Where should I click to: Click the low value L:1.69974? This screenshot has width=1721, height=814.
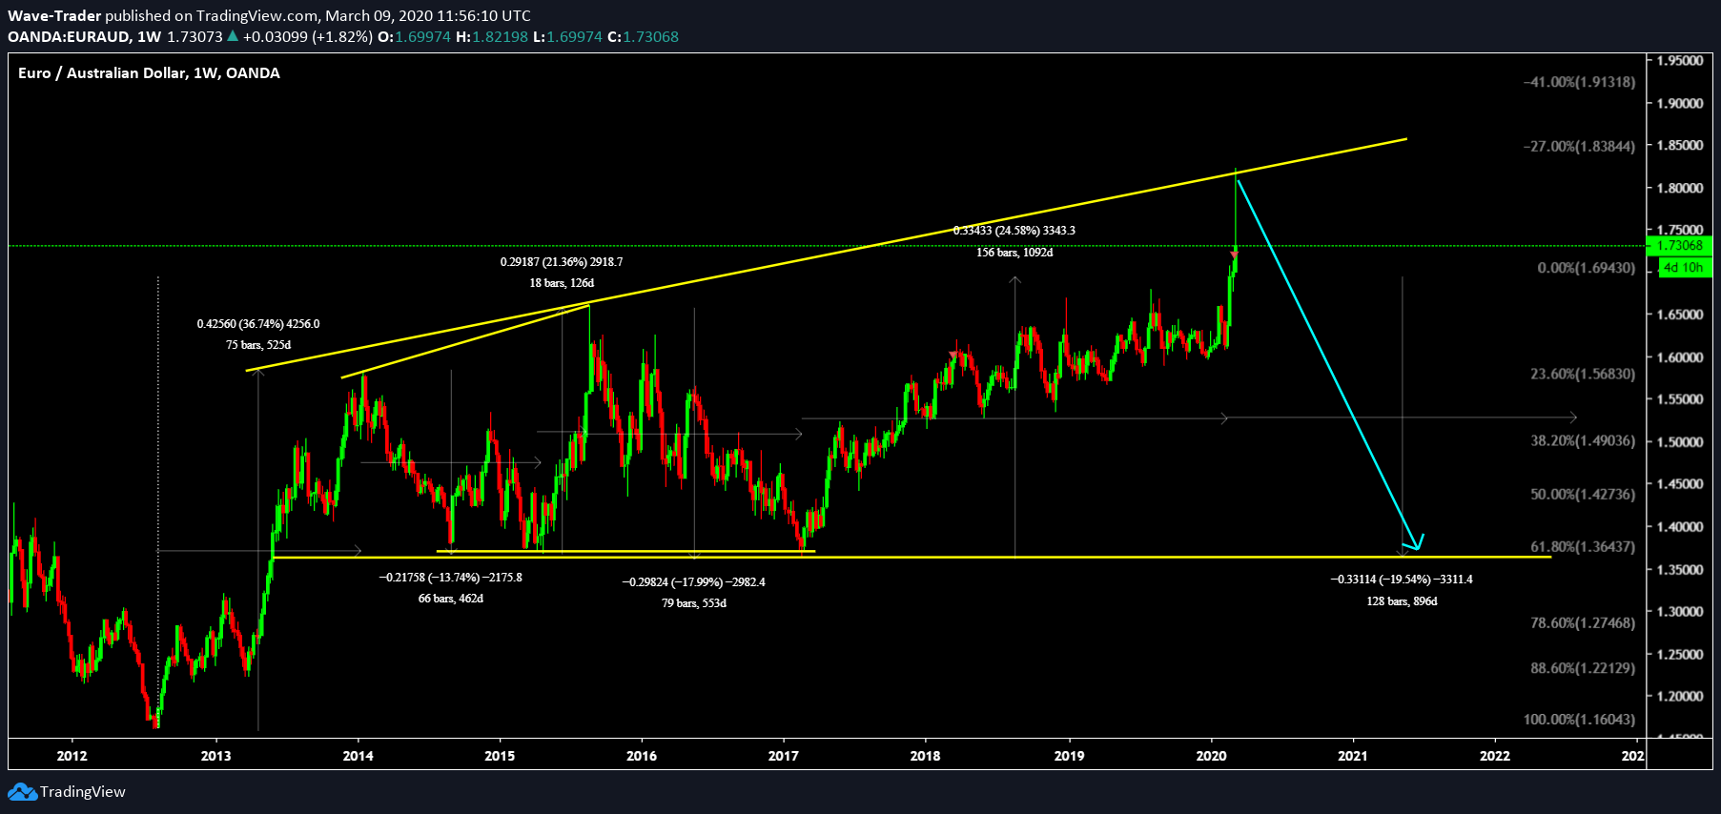[567, 36]
